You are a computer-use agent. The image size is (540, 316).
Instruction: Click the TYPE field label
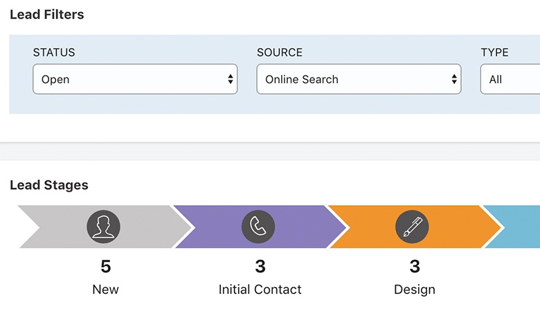[494, 53]
